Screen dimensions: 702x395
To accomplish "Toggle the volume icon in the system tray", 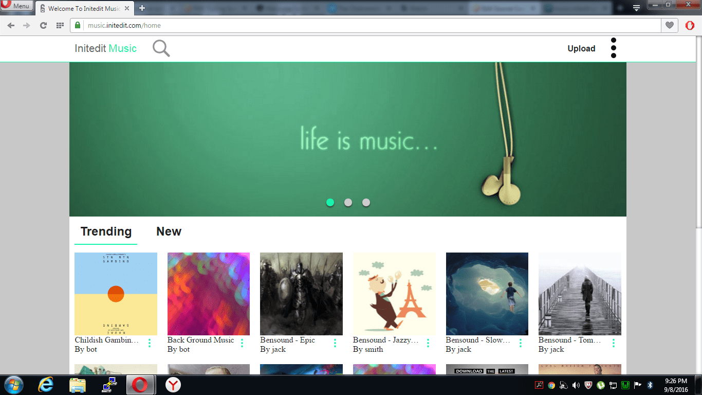I will 576,385.
